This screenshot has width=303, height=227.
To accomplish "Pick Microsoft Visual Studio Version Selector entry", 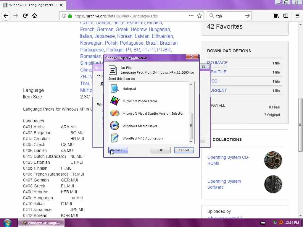I will click(148, 113).
